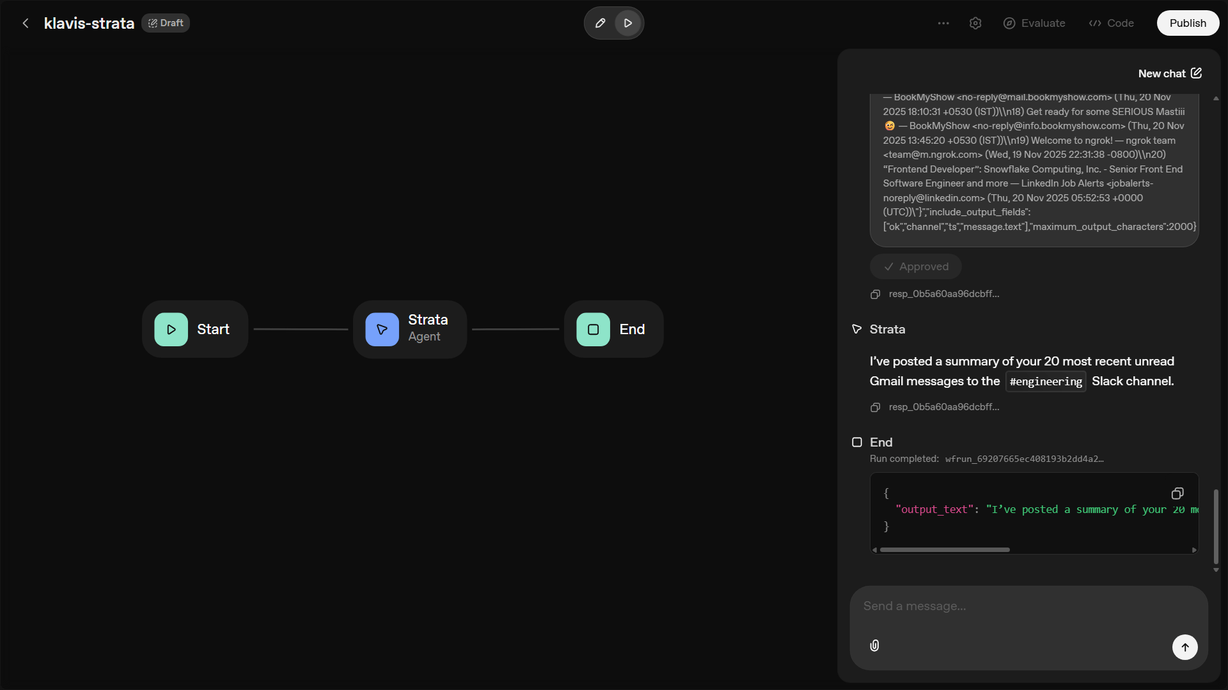This screenshot has height=690, width=1228.
Task: Open the Evaluate tab
Action: [1034, 23]
